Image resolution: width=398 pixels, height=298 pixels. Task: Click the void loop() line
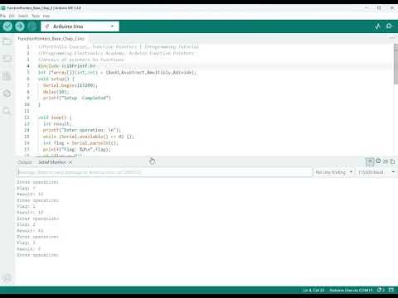click(55, 118)
